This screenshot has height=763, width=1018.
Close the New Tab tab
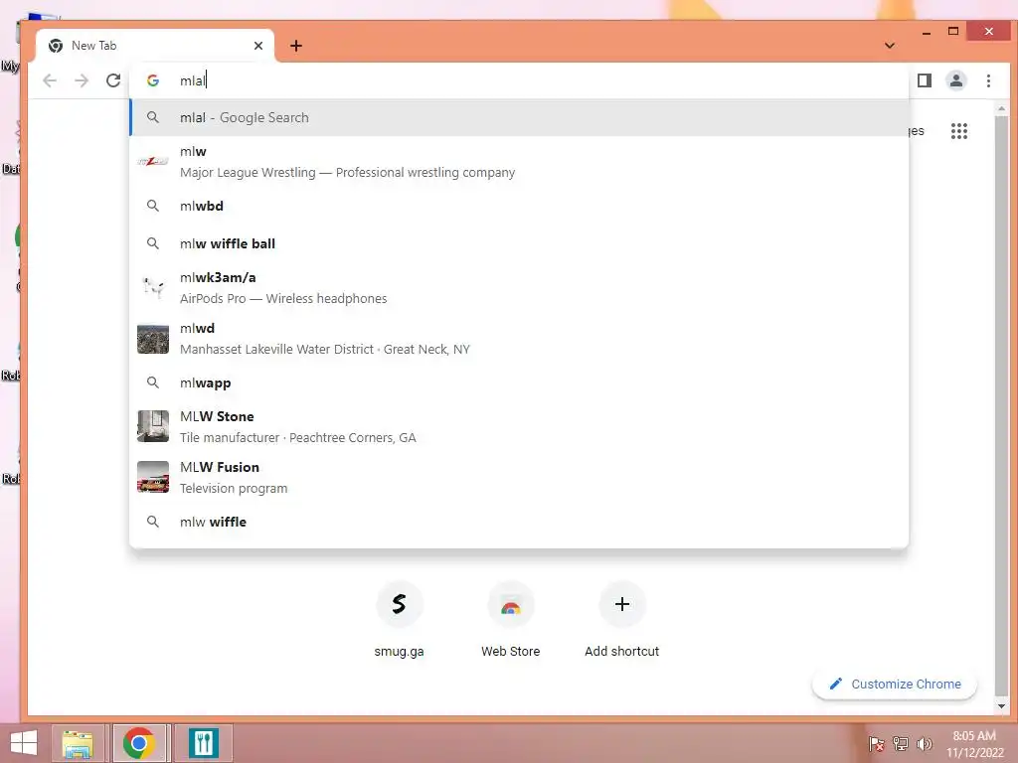click(258, 46)
